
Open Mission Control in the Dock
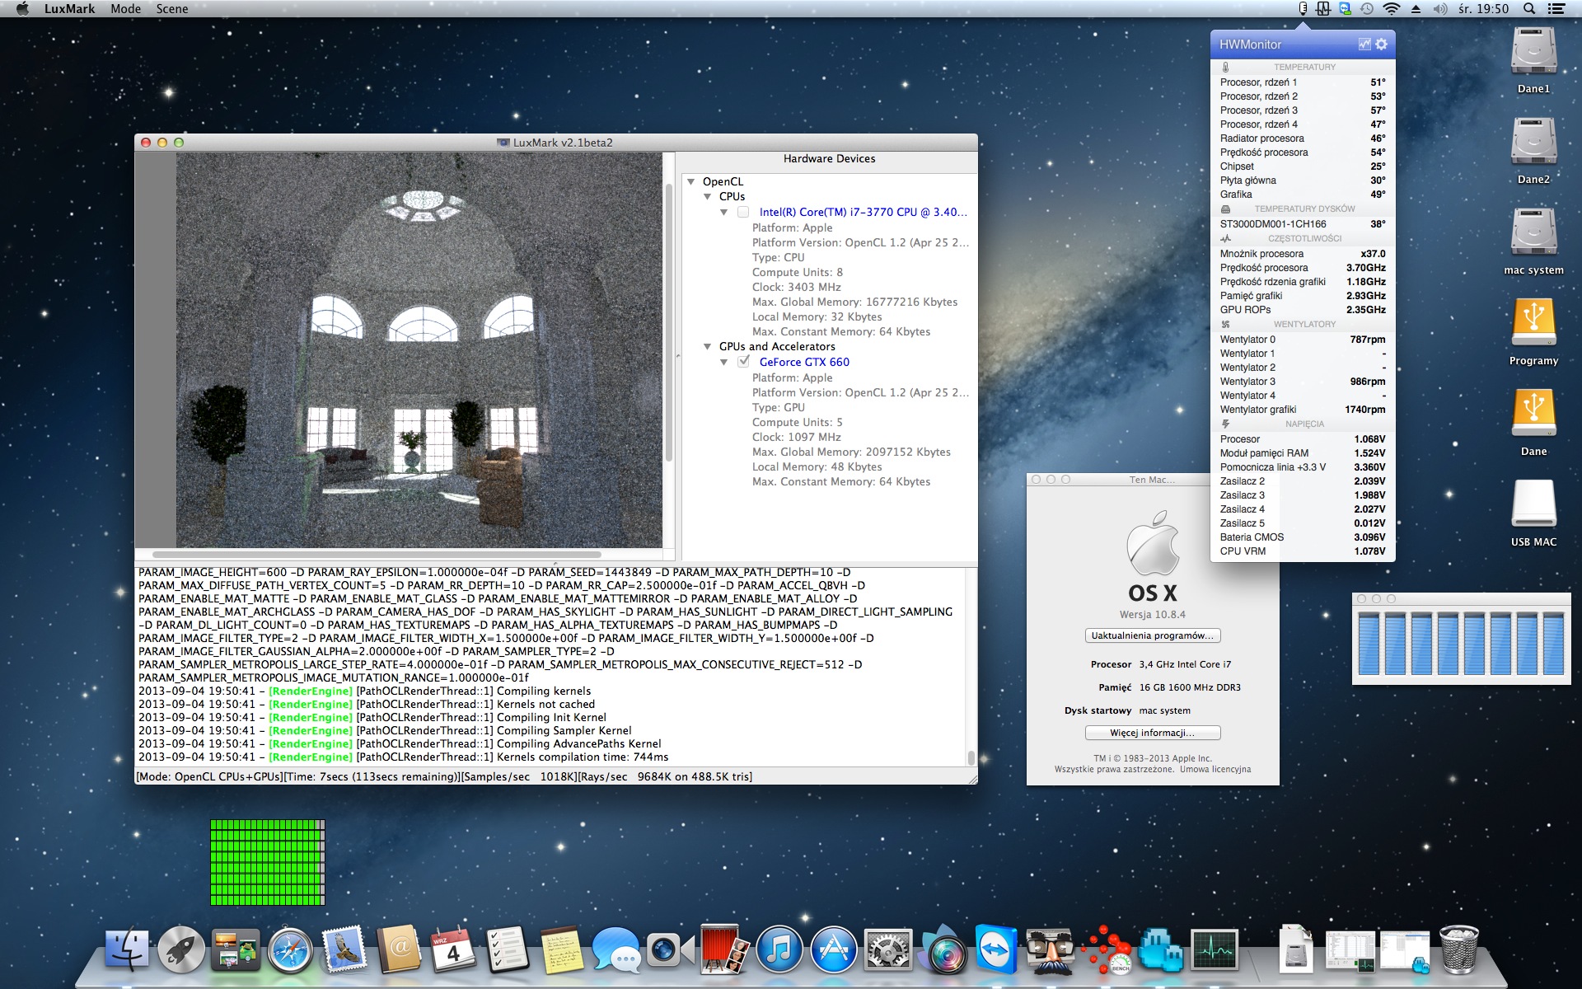pos(236,949)
